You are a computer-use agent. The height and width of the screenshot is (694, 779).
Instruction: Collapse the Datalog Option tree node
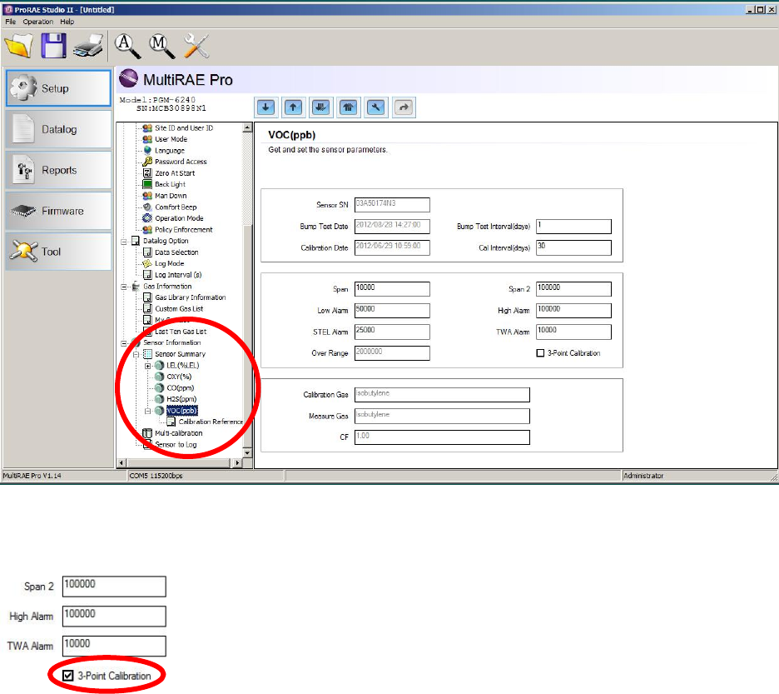pyautogui.click(x=124, y=242)
